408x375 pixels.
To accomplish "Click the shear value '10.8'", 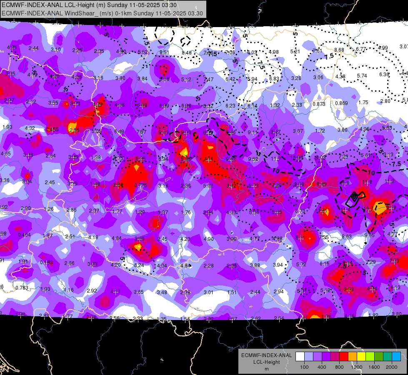I will point(345,183).
